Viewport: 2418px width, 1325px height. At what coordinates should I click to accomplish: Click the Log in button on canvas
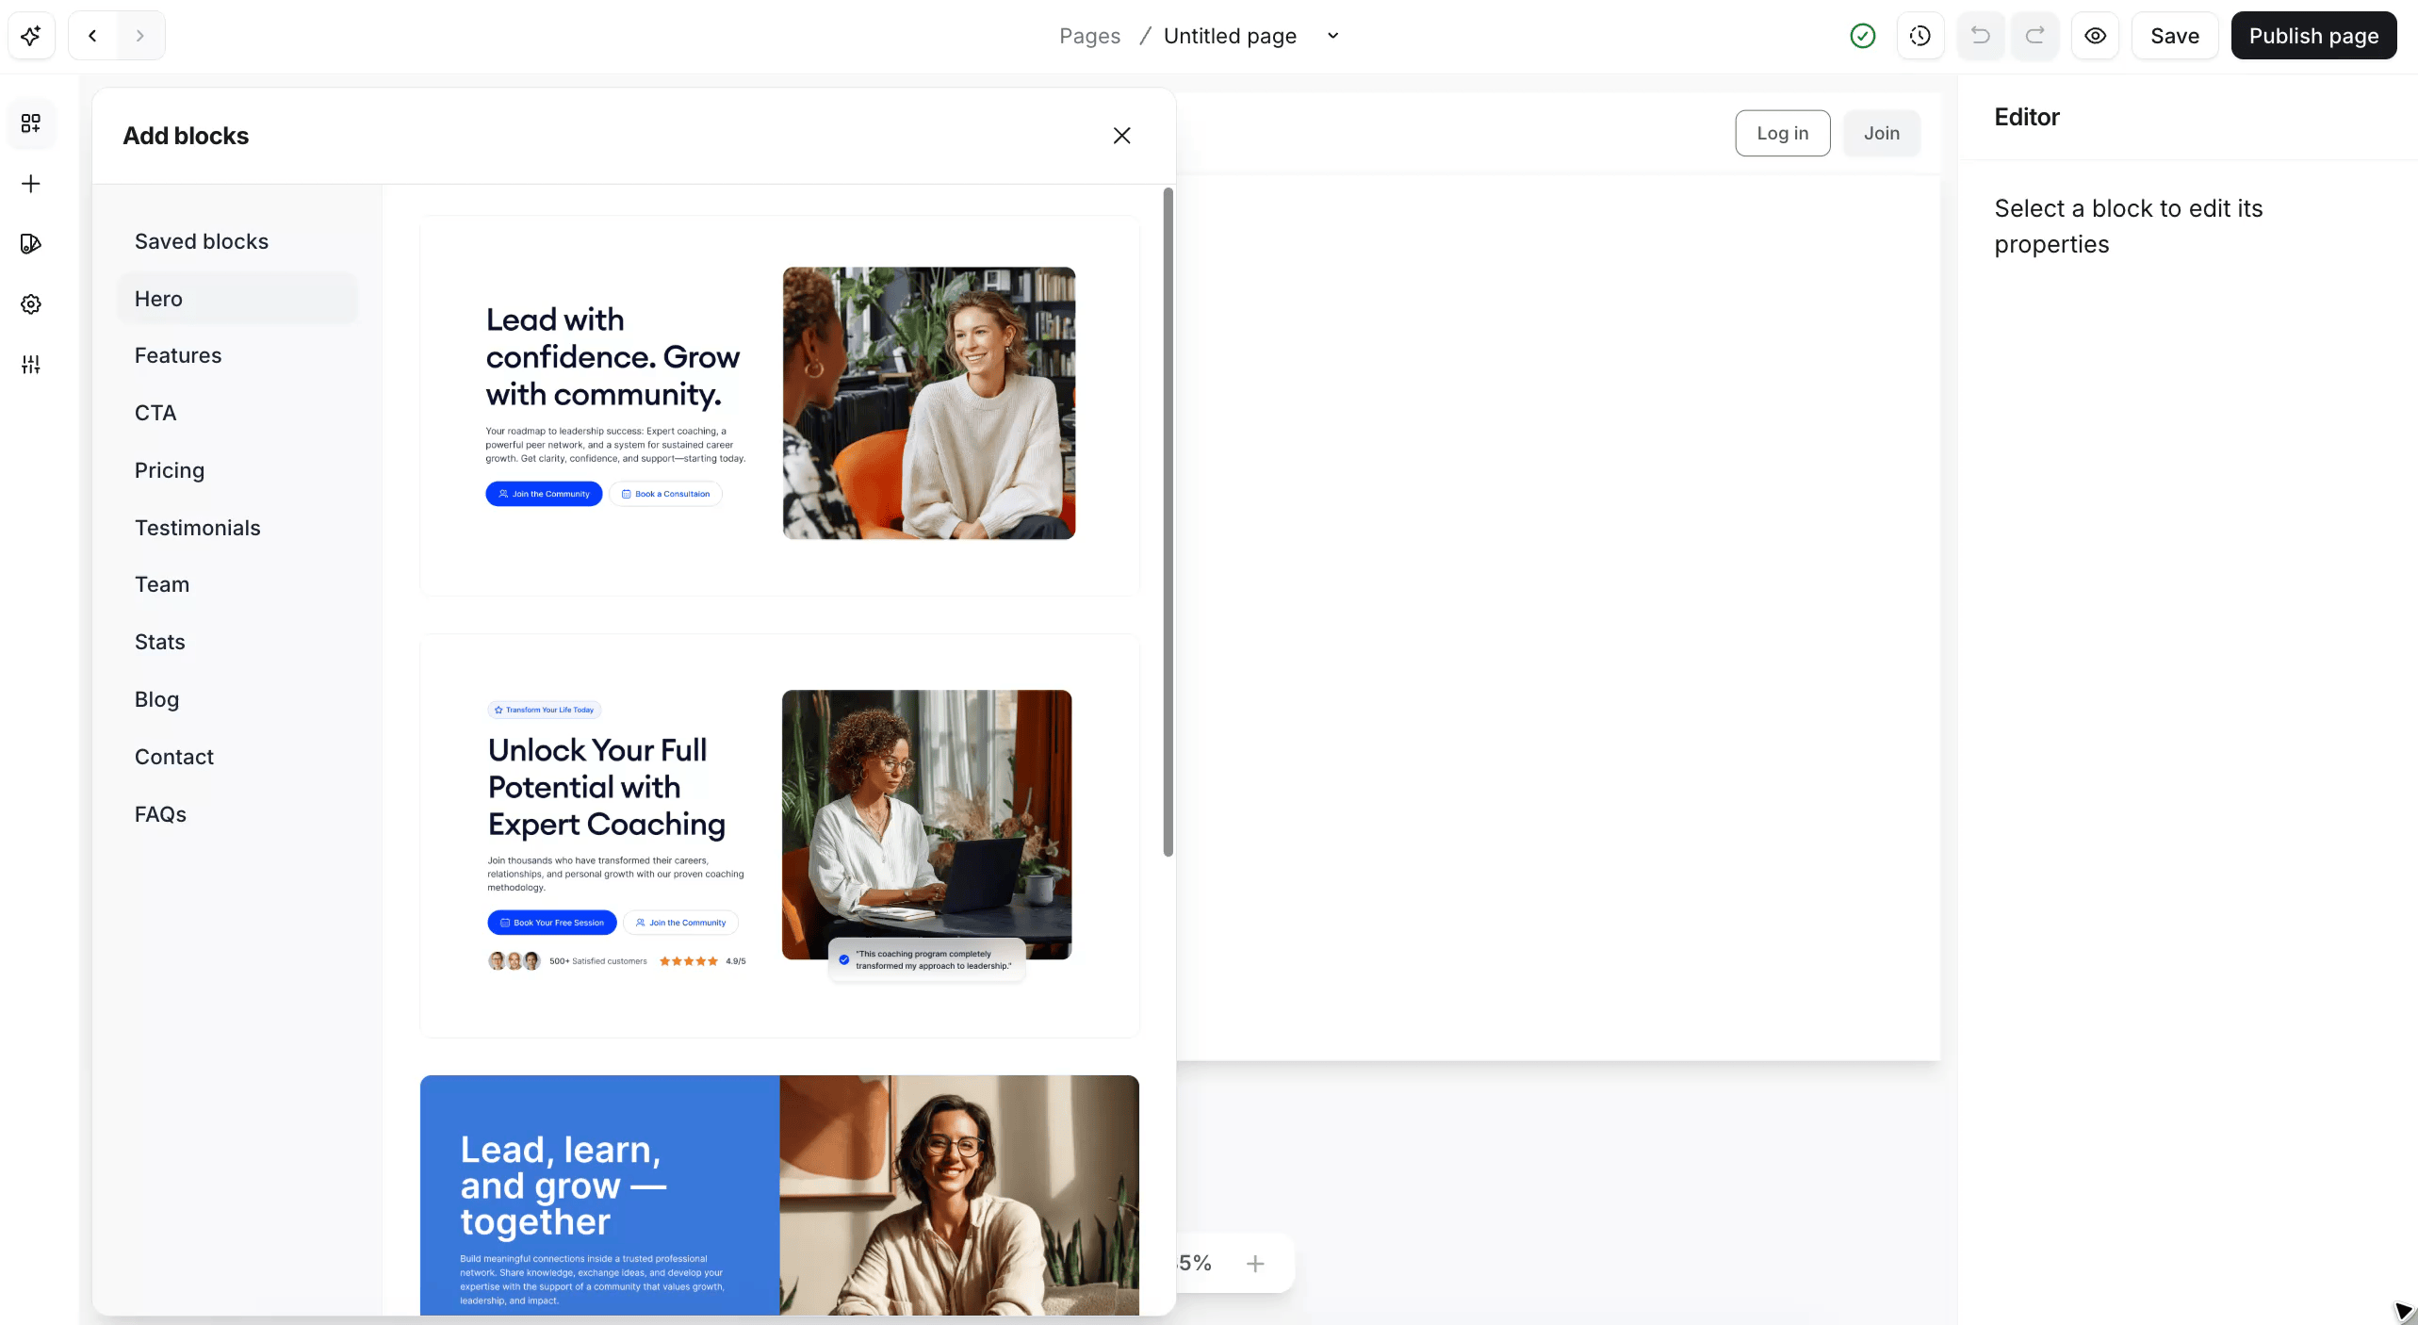tap(1783, 133)
